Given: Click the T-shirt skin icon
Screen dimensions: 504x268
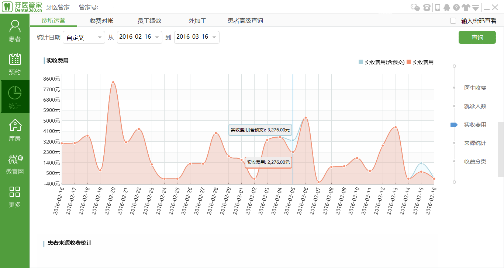Looking at the screenshot, I should coord(466,7).
